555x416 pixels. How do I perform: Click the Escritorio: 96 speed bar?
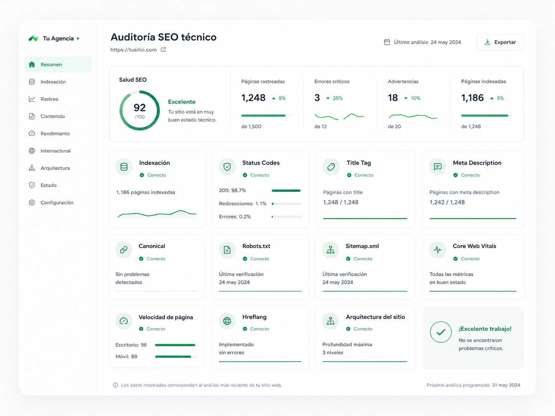176,345
